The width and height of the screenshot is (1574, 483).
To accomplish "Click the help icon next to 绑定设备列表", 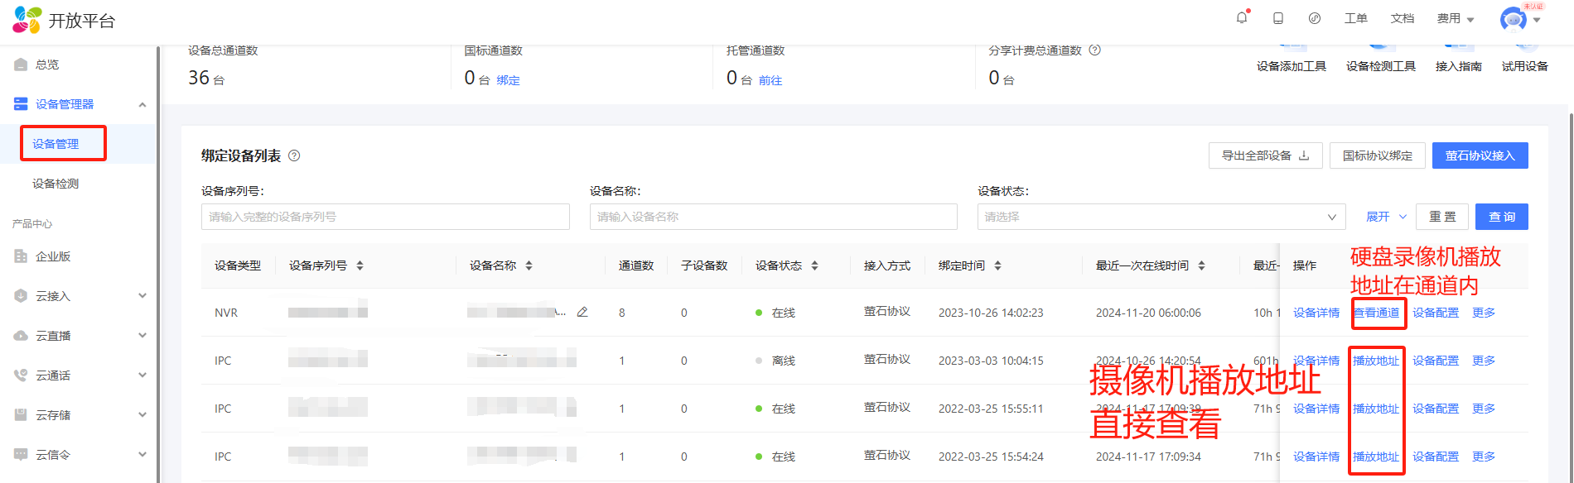I will coord(294,155).
